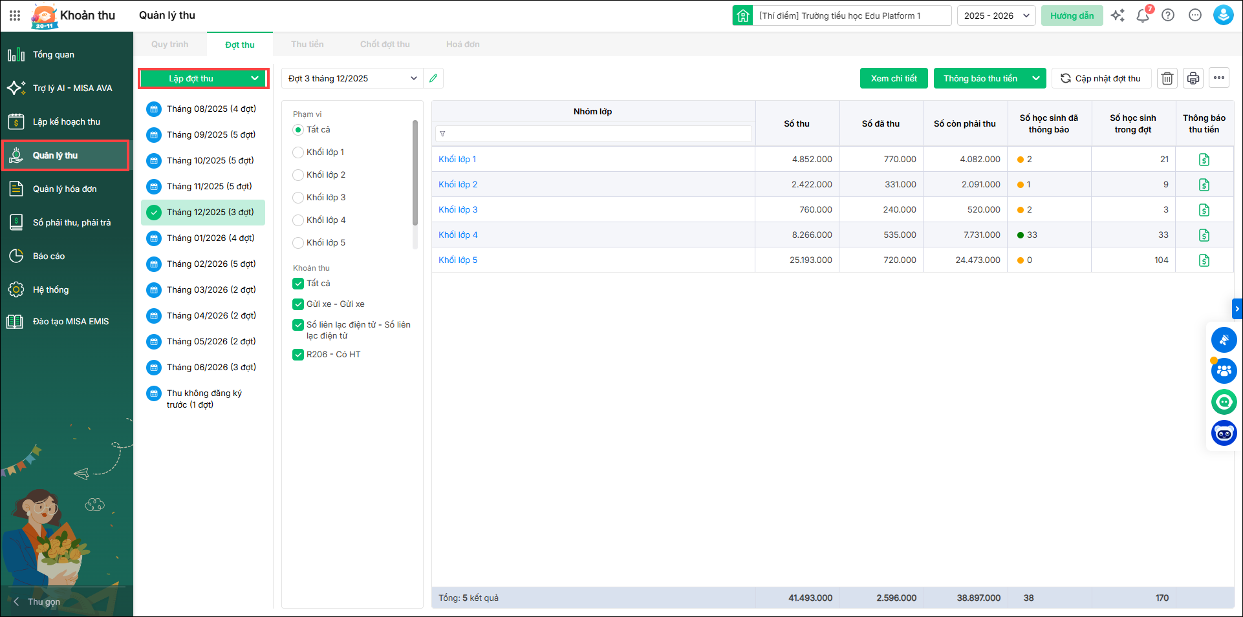This screenshot has width=1243, height=617.
Task: Open the notification bell
Action: point(1142,16)
